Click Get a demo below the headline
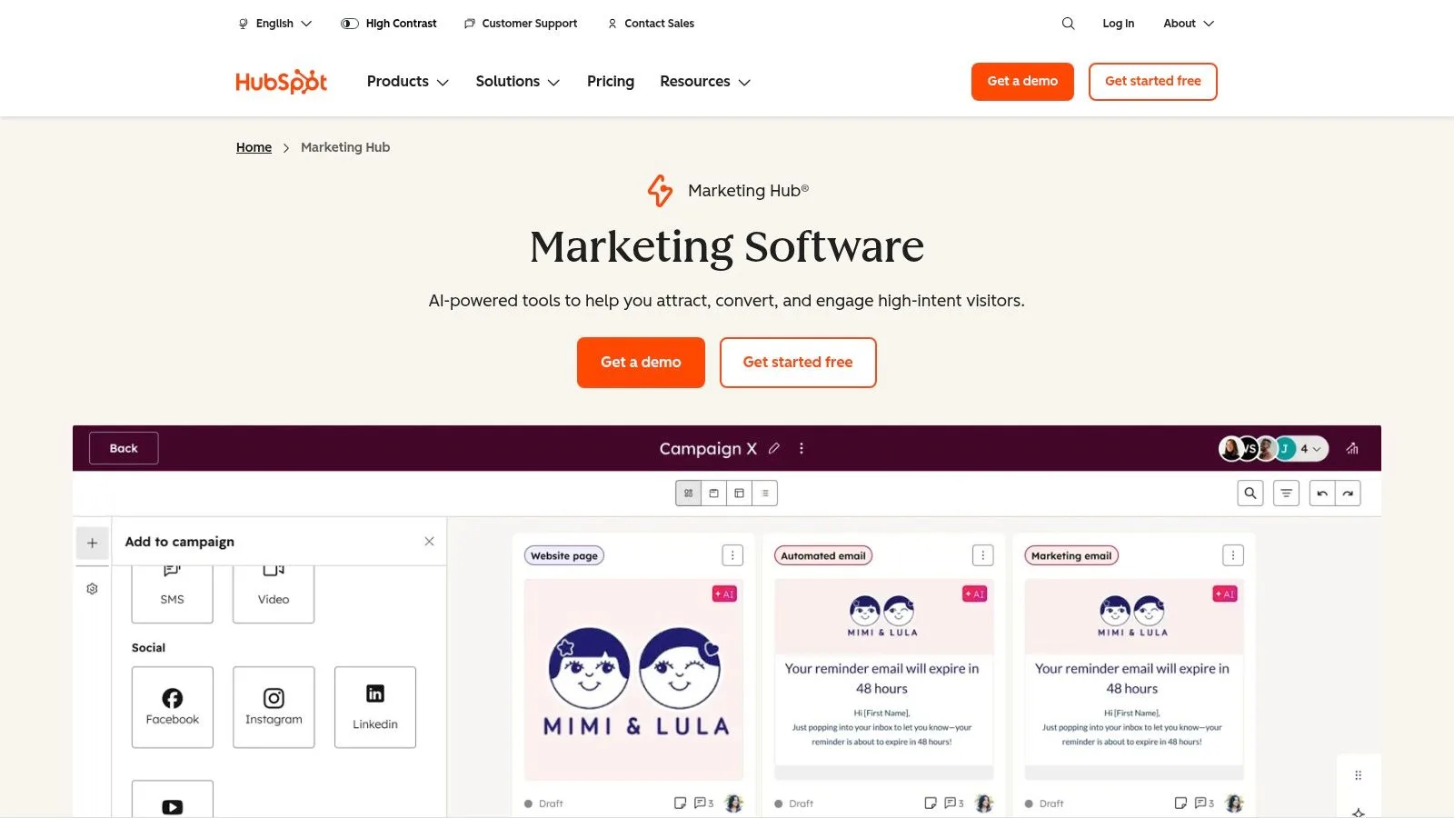 click(641, 363)
